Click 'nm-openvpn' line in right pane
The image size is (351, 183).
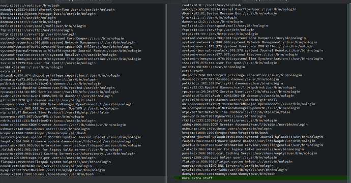pyautogui.click(x=241, y=108)
